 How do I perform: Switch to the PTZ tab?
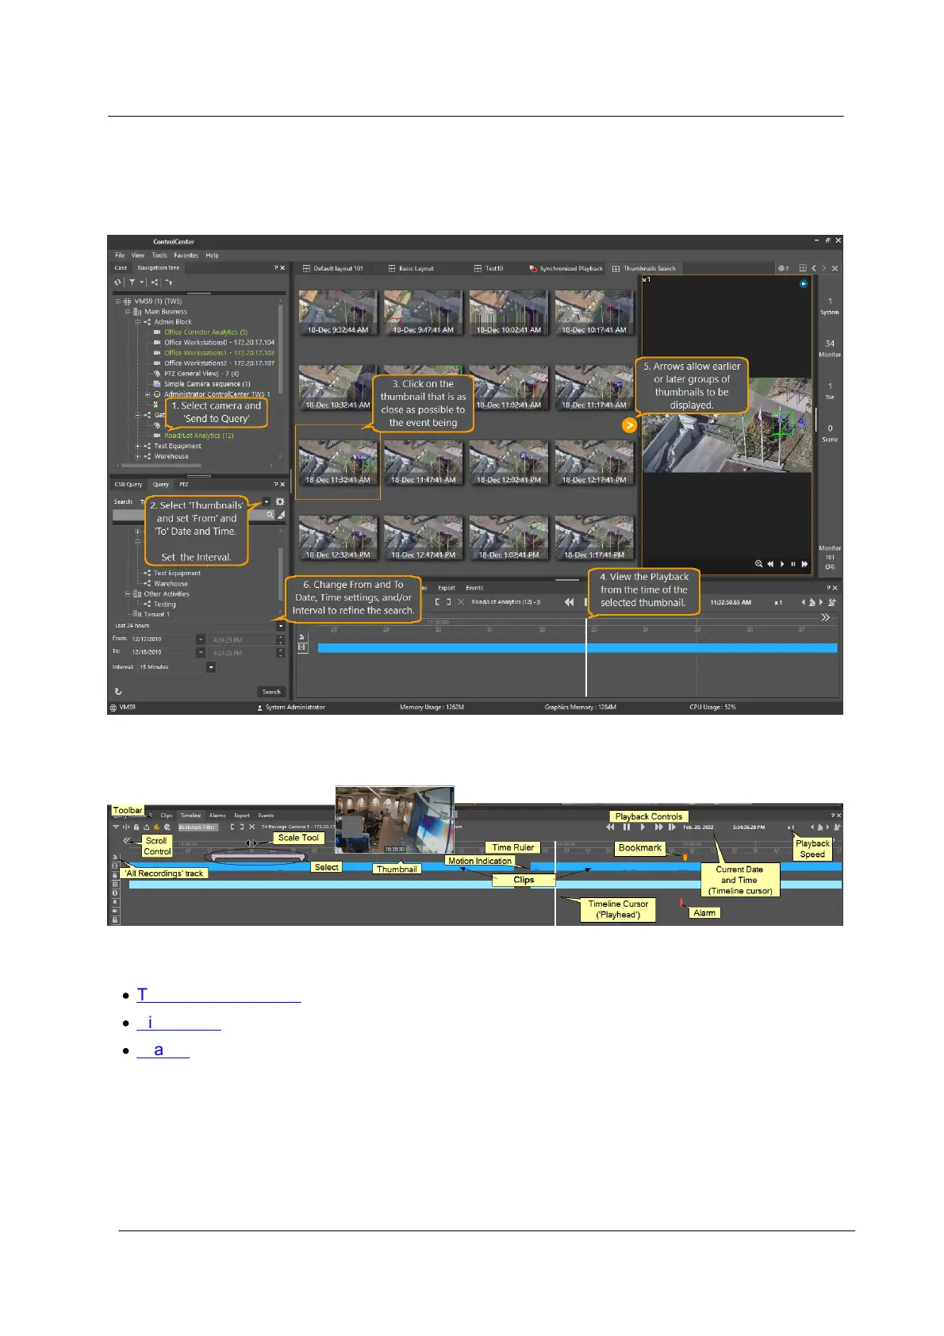[184, 484]
